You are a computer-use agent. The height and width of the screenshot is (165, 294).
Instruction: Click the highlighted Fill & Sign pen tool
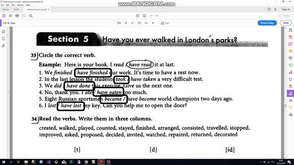[290, 93]
